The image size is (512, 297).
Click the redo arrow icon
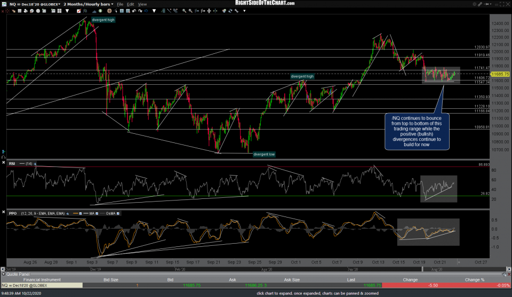[x=140, y=11]
